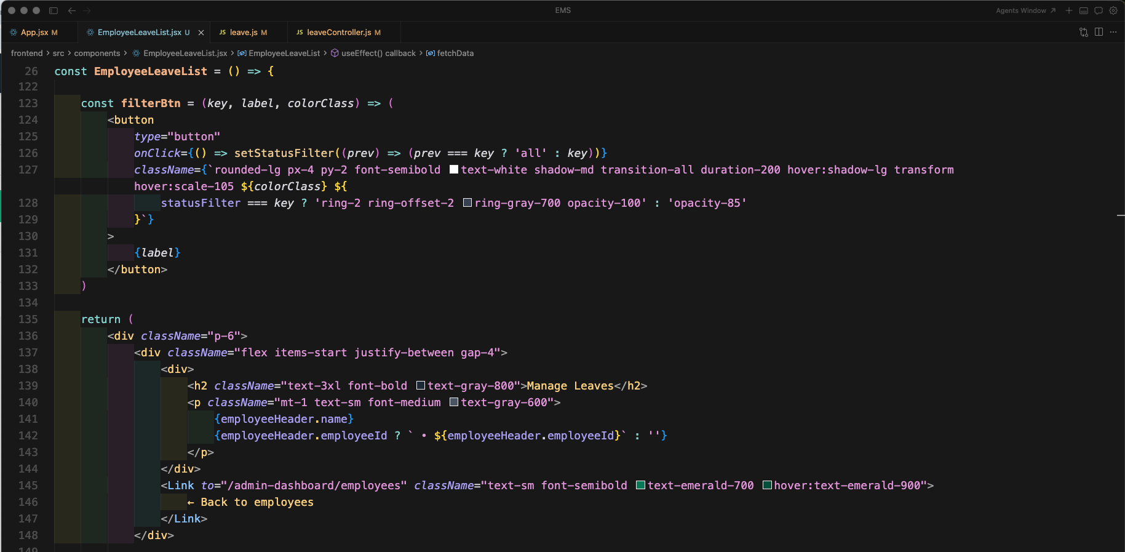Click the '← Back to employees' text
The image size is (1125, 552).
(x=250, y=502)
